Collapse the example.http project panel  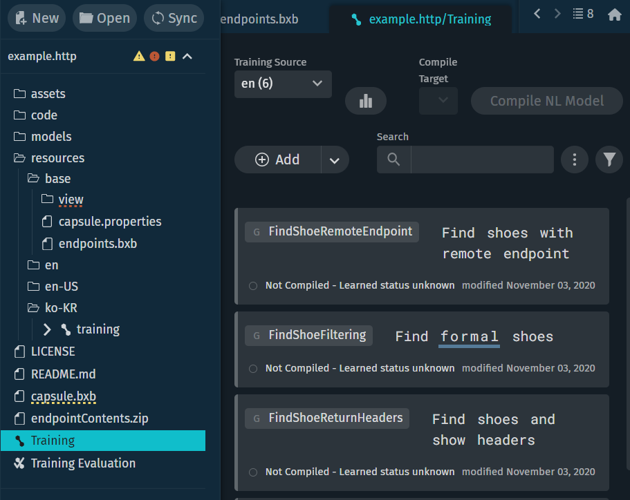click(x=187, y=57)
